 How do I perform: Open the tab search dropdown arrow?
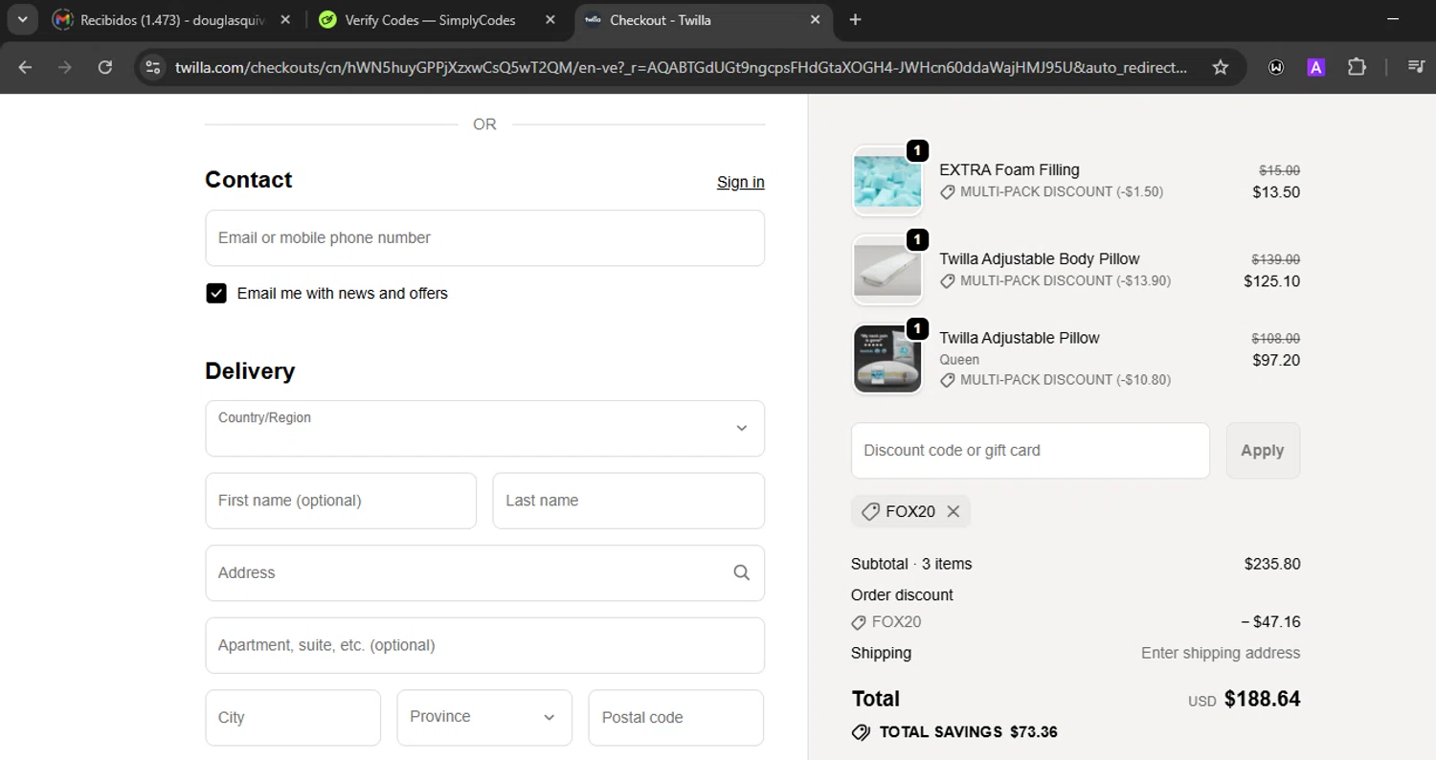tap(22, 19)
